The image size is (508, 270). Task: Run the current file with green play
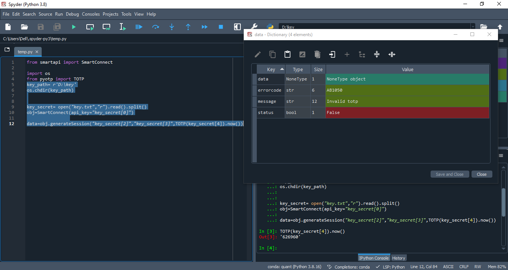pos(74,27)
